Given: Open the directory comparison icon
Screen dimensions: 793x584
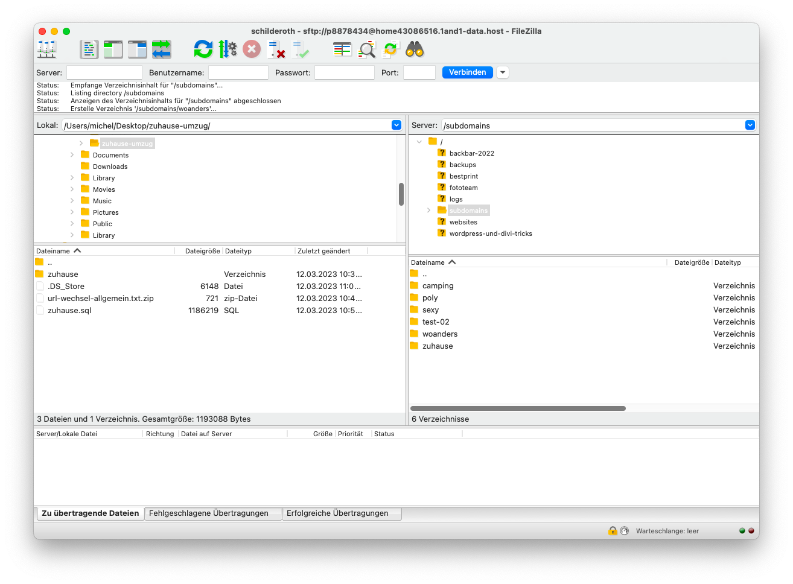Looking at the screenshot, I should click(x=342, y=49).
